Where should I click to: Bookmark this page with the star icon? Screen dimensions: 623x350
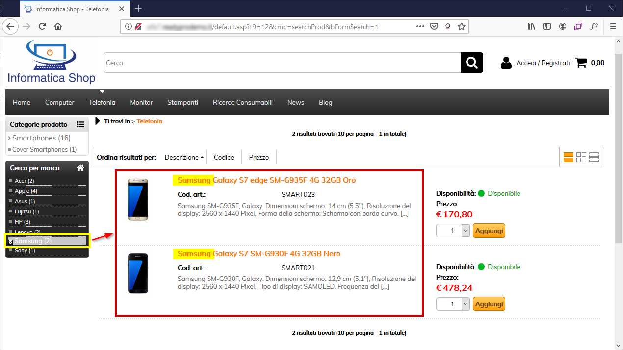point(461,26)
